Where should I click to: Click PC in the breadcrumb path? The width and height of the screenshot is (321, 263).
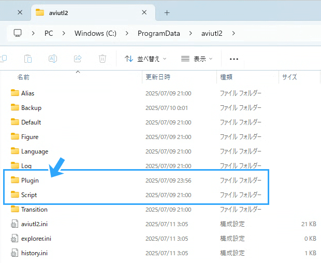click(x=49, y=33)
